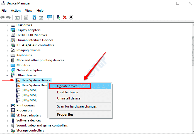Click the Monitors category icon
This screenshot has width=194, height=134.
point(13,65)
